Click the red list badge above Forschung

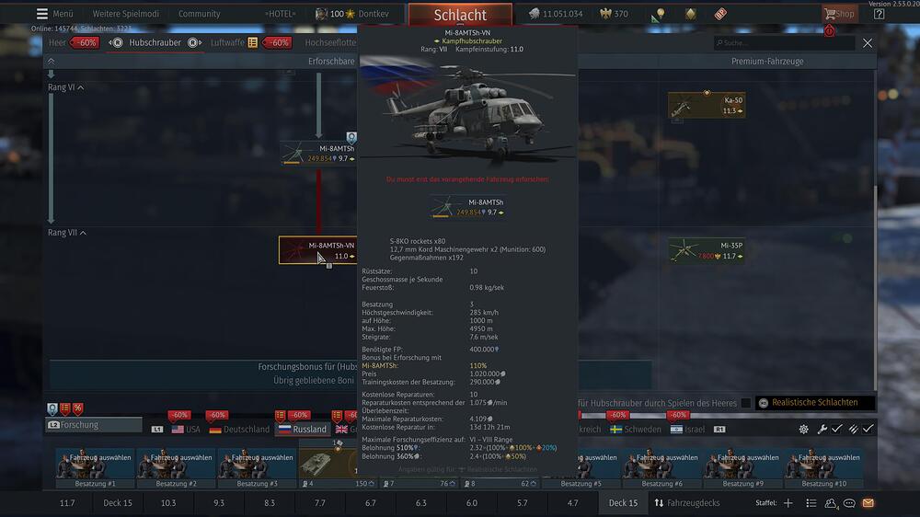click(x=65, y=408)
